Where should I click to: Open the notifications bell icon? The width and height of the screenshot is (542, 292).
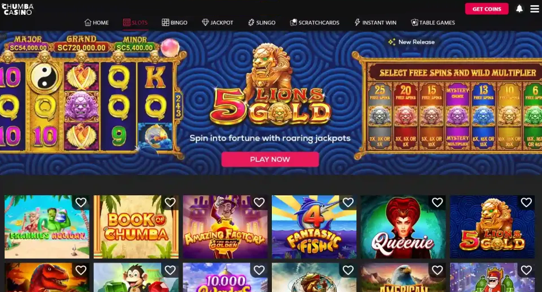point(519,8)
